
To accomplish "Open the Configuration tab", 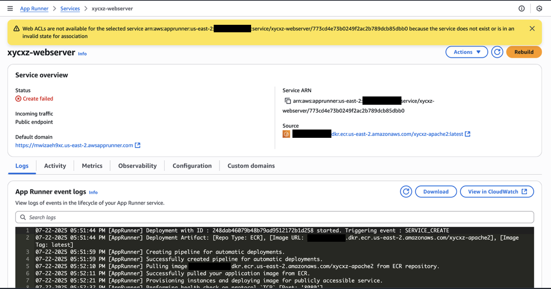I will [192, 165].
